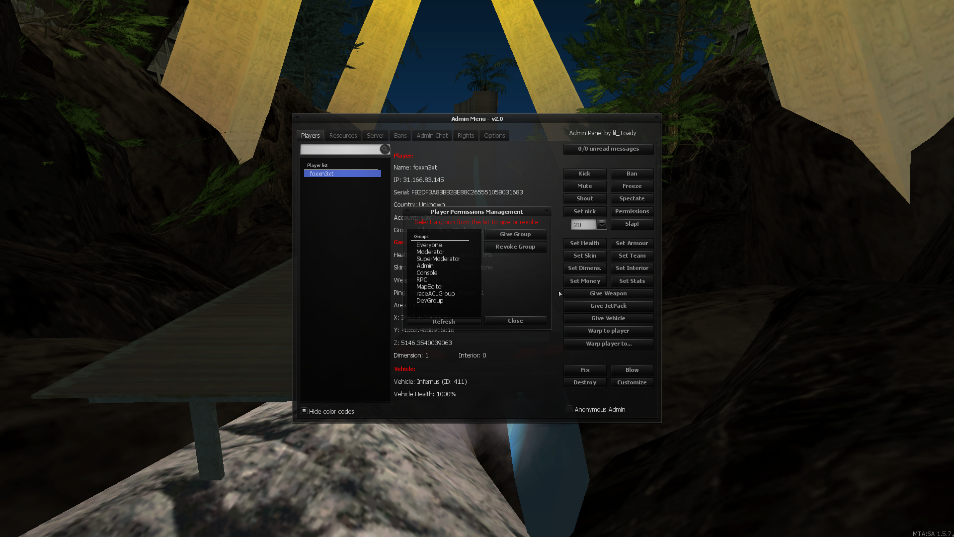Select player foxxn3xt in the player list
Screen dimensions: 954x537
(x=342, y=174)
